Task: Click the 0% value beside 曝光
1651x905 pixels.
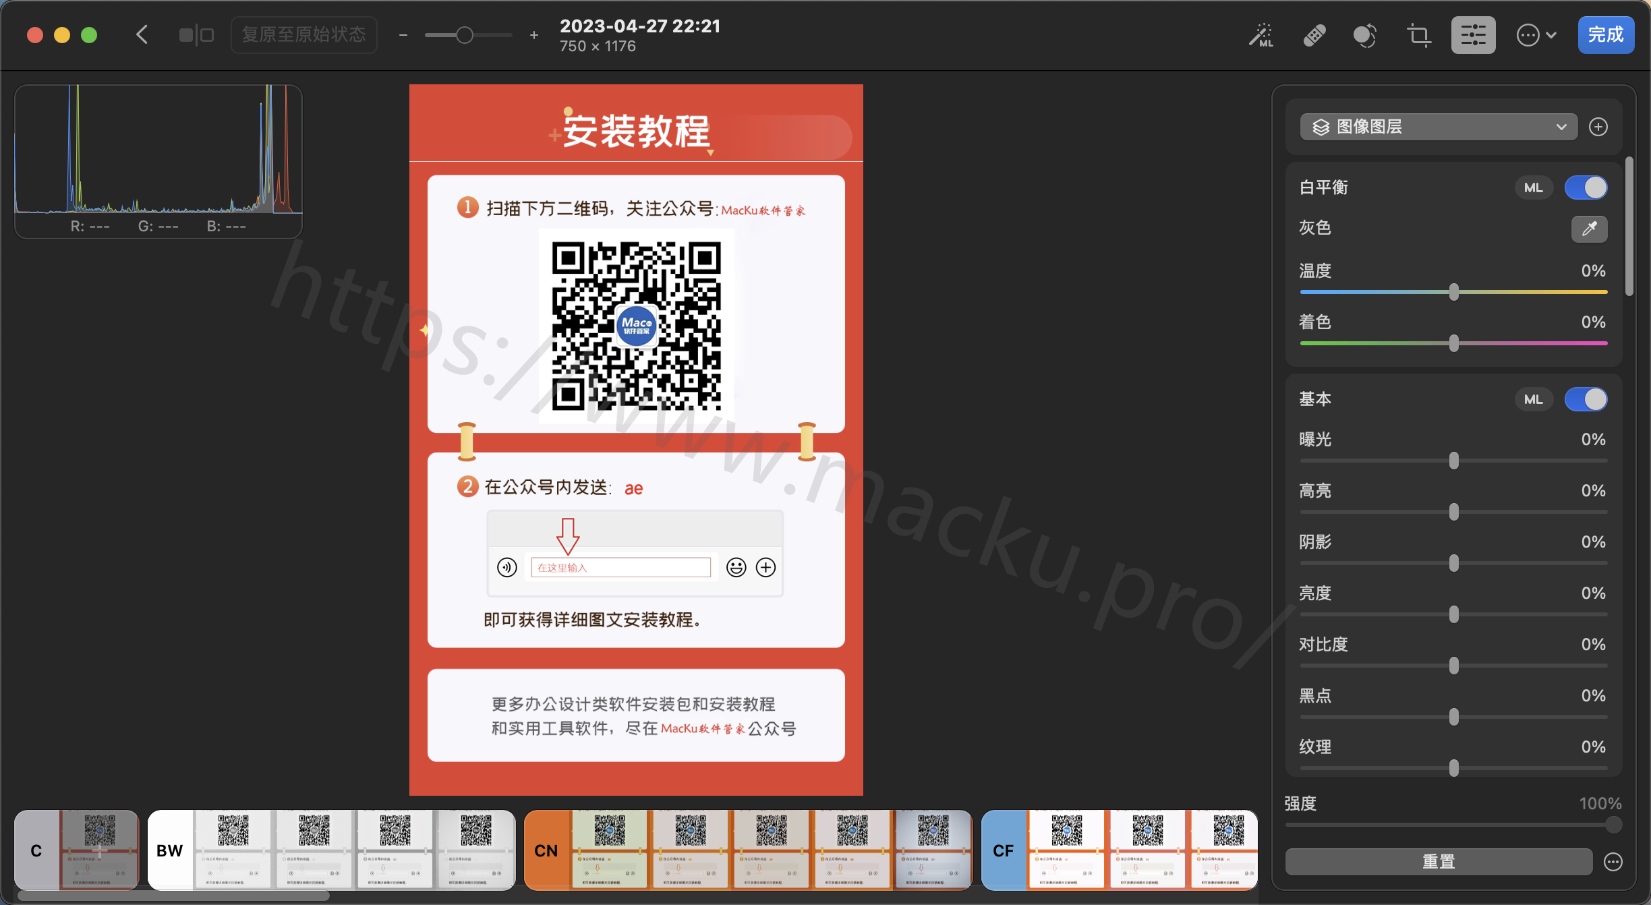Action: [x=1593, y=439]
